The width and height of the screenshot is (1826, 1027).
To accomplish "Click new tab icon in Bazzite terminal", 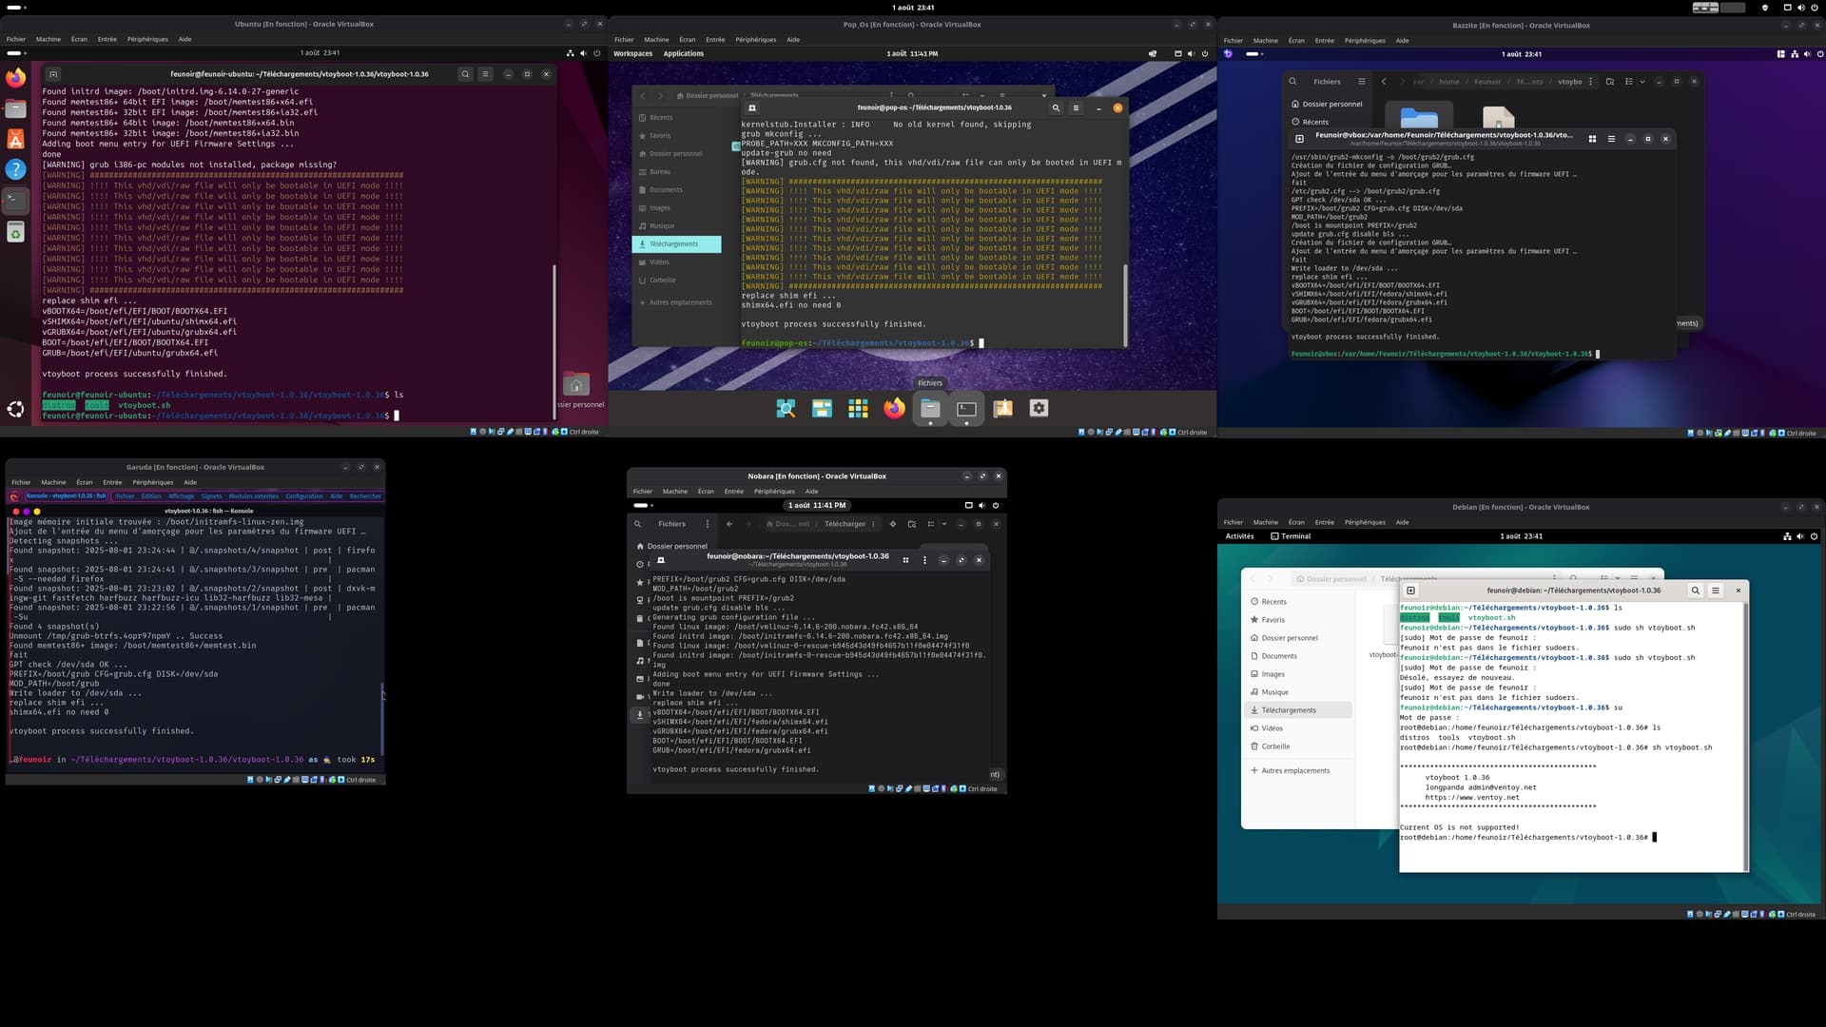I will [x=1299, y=139].
